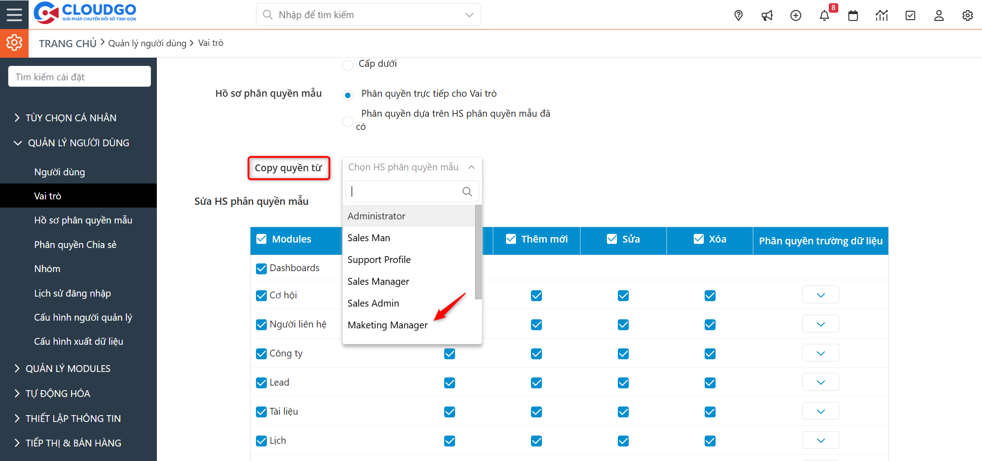
Task: Open the calendar icon in header
Action: (853, 15)
